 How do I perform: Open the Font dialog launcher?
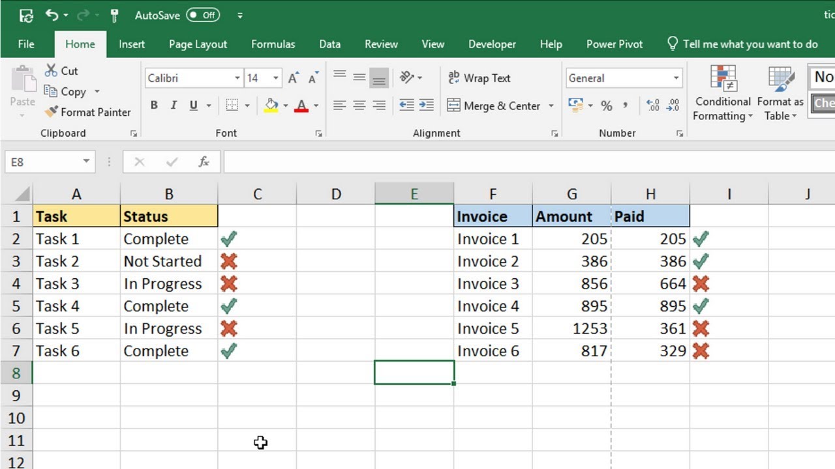pyautogui.click(x=319, y=134)
